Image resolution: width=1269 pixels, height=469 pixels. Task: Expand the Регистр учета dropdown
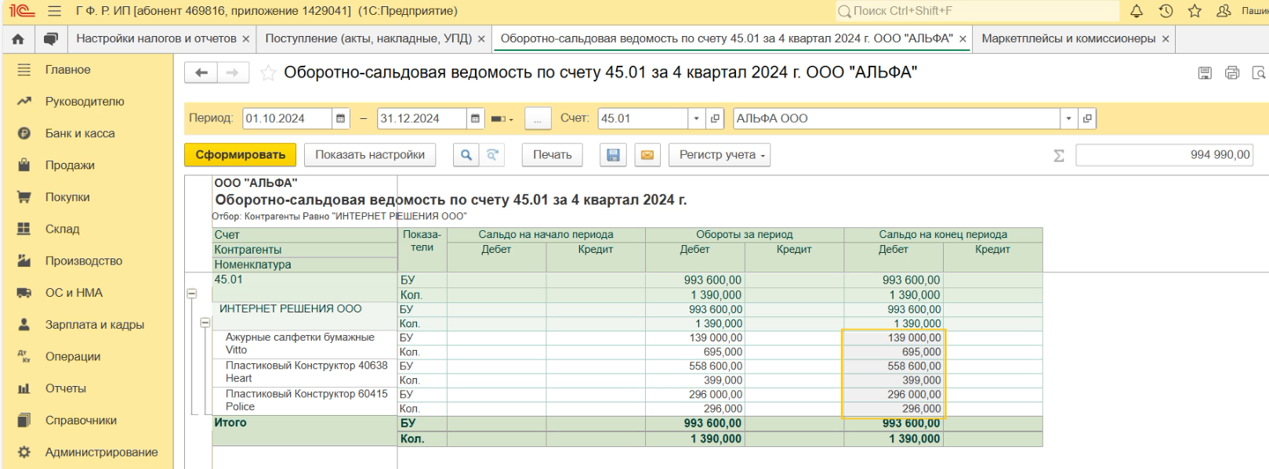tap(720, 155)
